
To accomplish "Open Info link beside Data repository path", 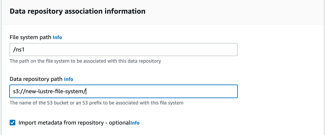I will [68, 79].
